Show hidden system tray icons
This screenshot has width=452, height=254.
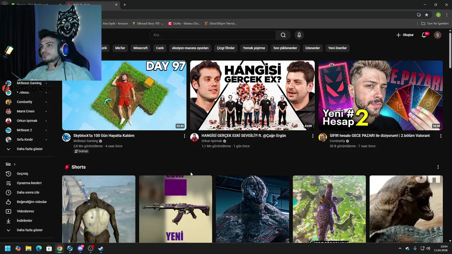click(x=400, y=248)
